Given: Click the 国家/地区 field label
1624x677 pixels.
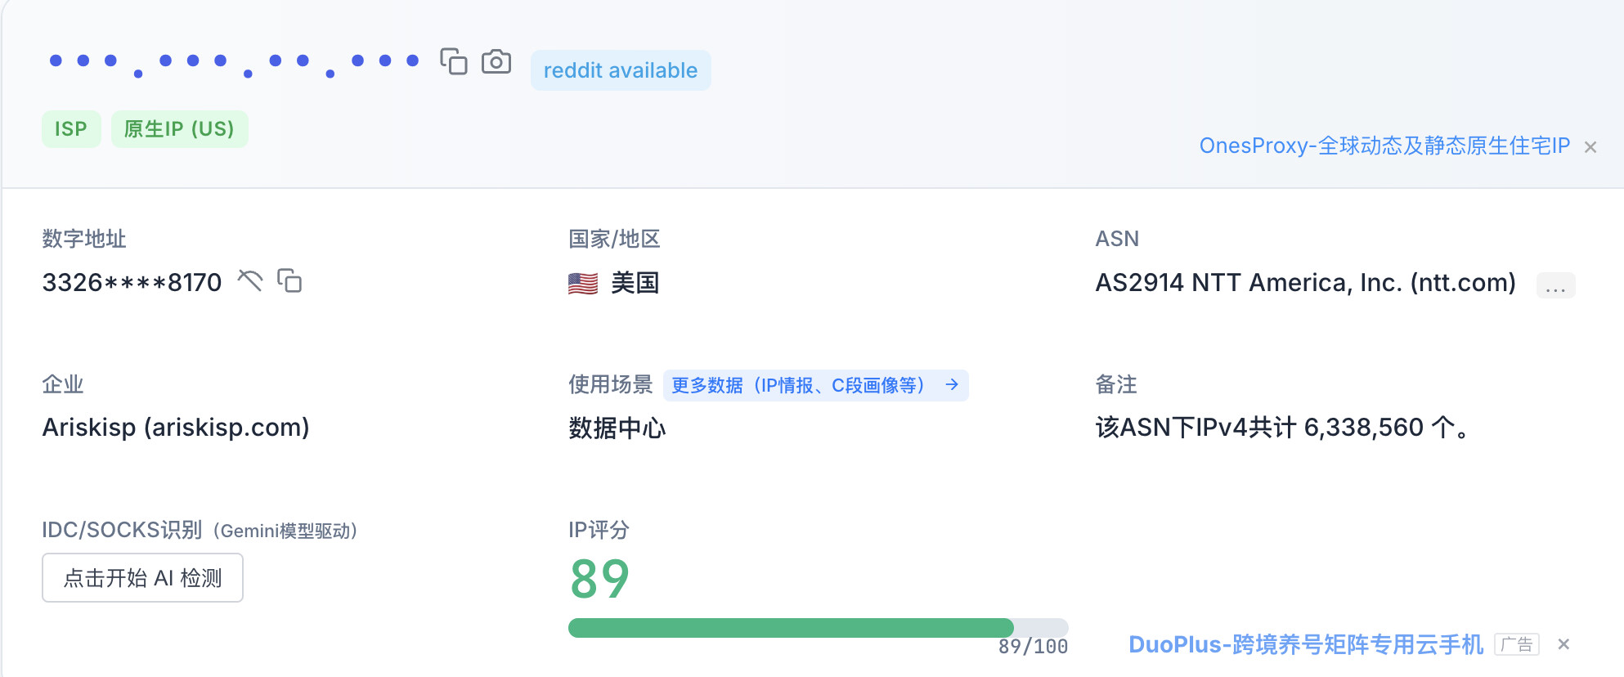Looking at the screenshot, I should tap(614, 239).
